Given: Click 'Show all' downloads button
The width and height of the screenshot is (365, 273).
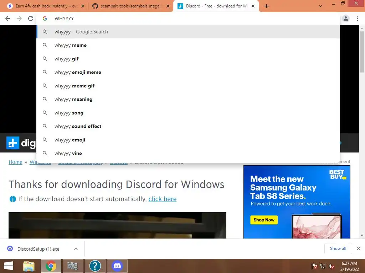Looking at the screenshot, I should pyautogui.click(x=338, y=248).
